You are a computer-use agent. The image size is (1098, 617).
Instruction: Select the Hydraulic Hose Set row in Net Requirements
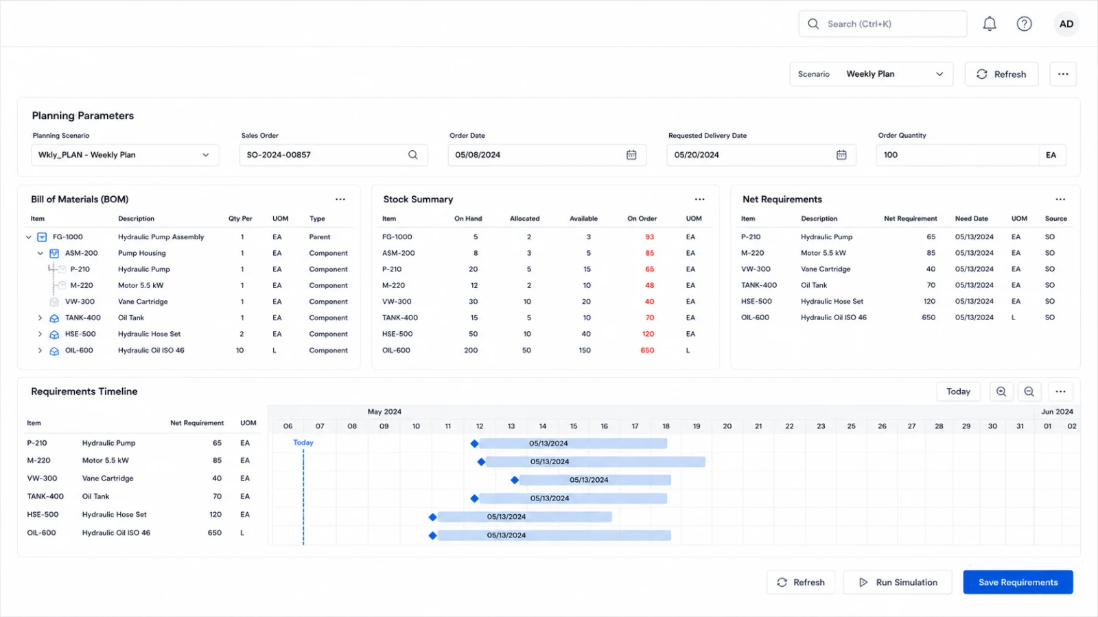(904, 302)
